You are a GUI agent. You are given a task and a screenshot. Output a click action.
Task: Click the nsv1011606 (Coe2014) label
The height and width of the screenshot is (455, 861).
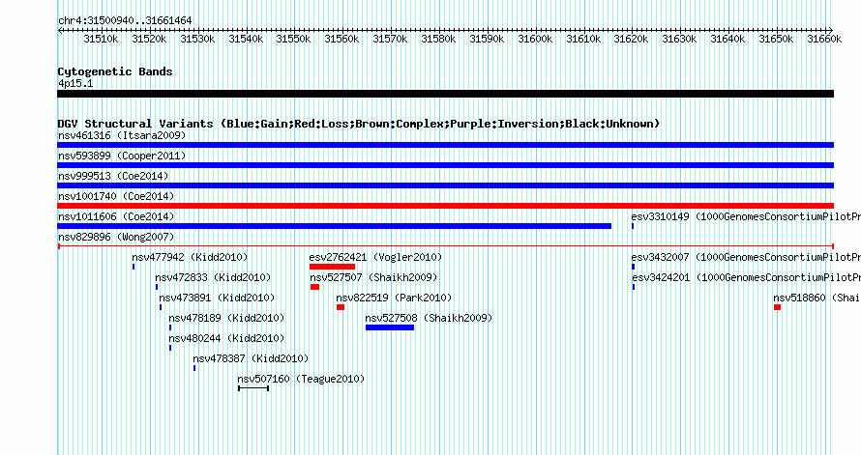[x=116, y=216]
